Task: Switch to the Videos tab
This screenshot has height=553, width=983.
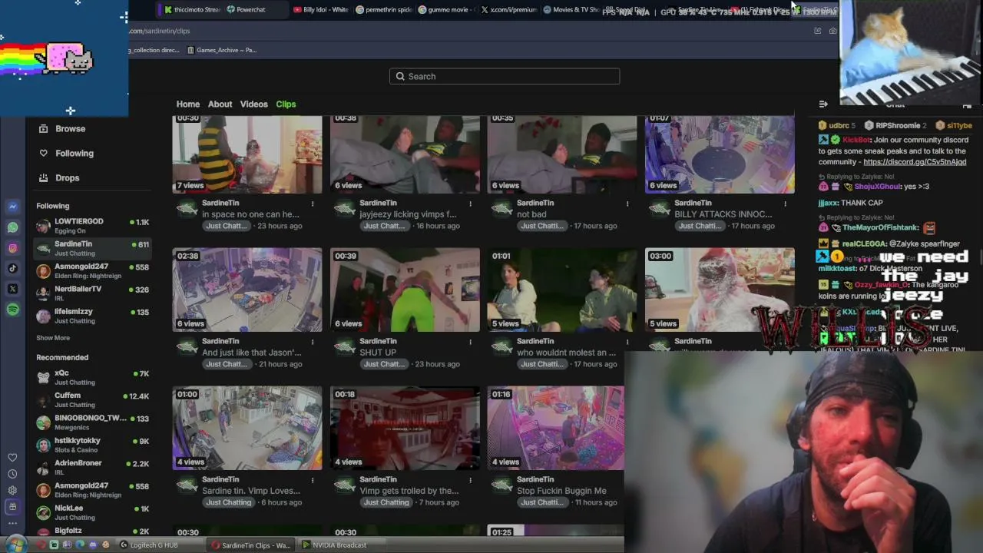Action: [254, 104]
